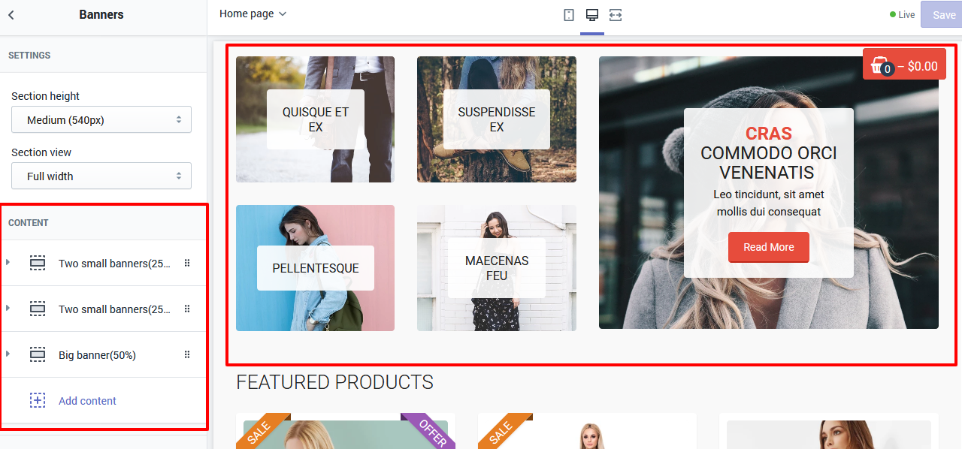
Task: Expand the first Two small banners item
Action: [8, 262]
